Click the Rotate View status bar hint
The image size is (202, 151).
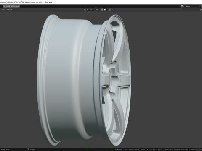point(5,150)
